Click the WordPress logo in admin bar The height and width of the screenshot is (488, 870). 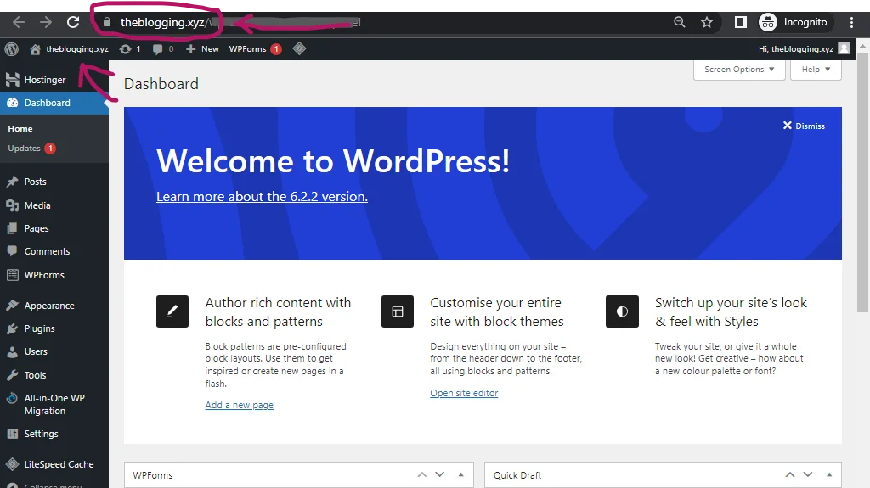coord(12,49)
